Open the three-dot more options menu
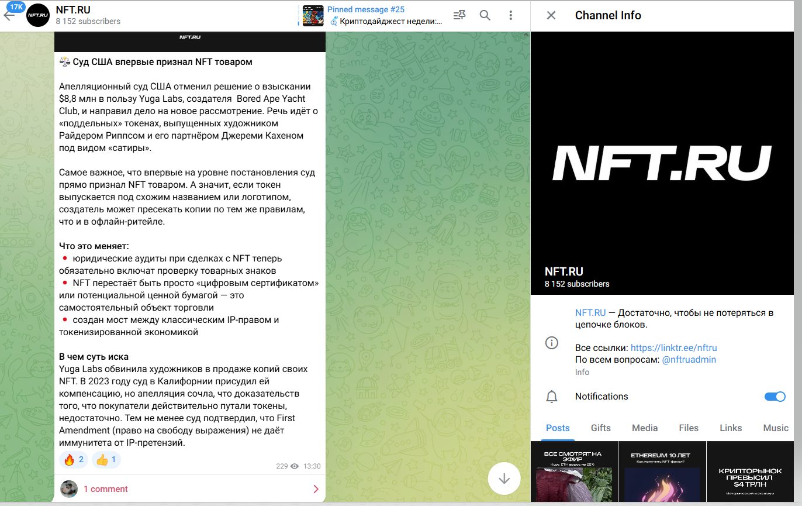This screenshot has width=802, height=506. [x=511, y=15]
